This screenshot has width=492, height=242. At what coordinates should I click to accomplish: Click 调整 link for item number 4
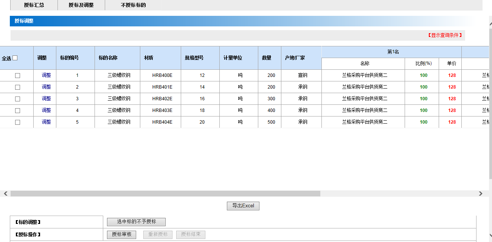(x=46, y=110)
